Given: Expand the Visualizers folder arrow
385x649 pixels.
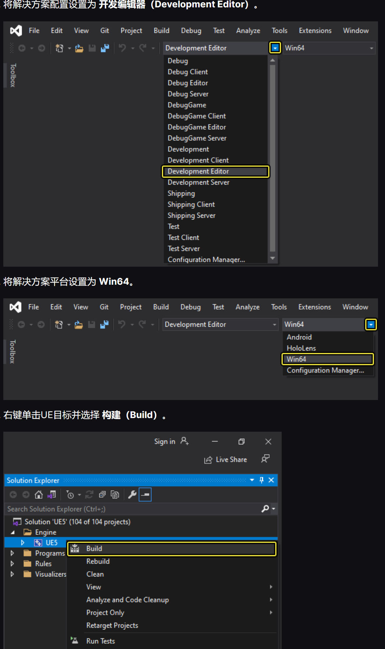Looking at the screenshot, I should (x=13, y=574).
